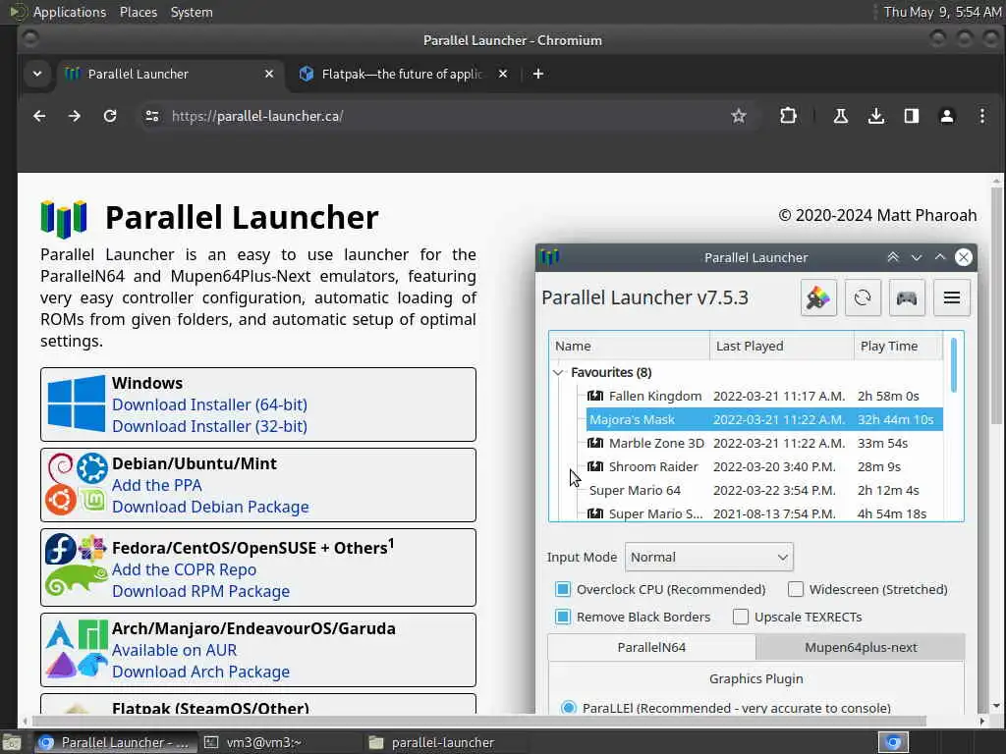Image resolution: width=1006 pixels, height=754 pixels.
Task: Open the Places menu
Action: [x=138, y=12]
